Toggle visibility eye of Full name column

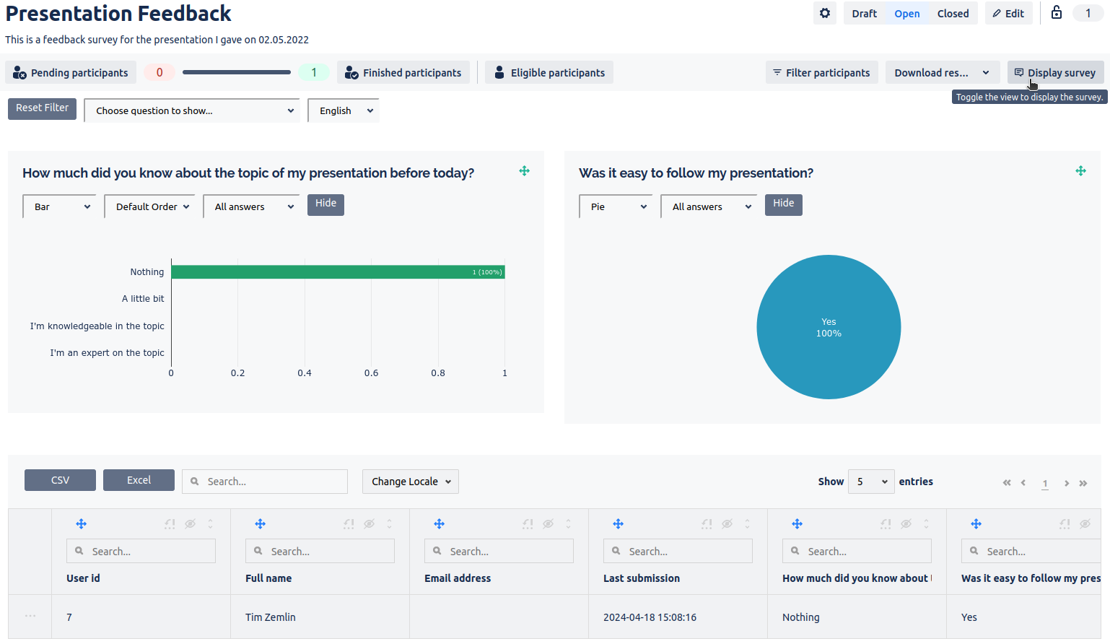coord(369,524)
